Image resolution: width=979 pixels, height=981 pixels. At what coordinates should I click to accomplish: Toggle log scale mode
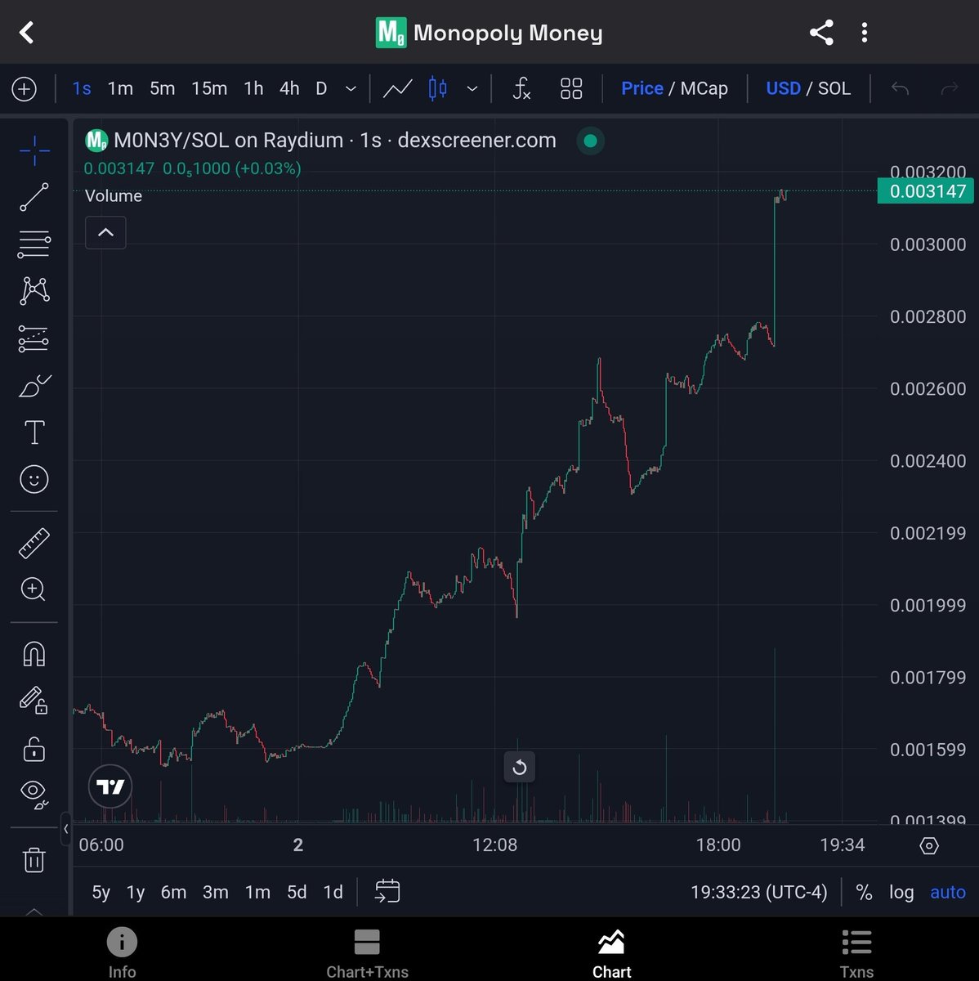(901, 892)
